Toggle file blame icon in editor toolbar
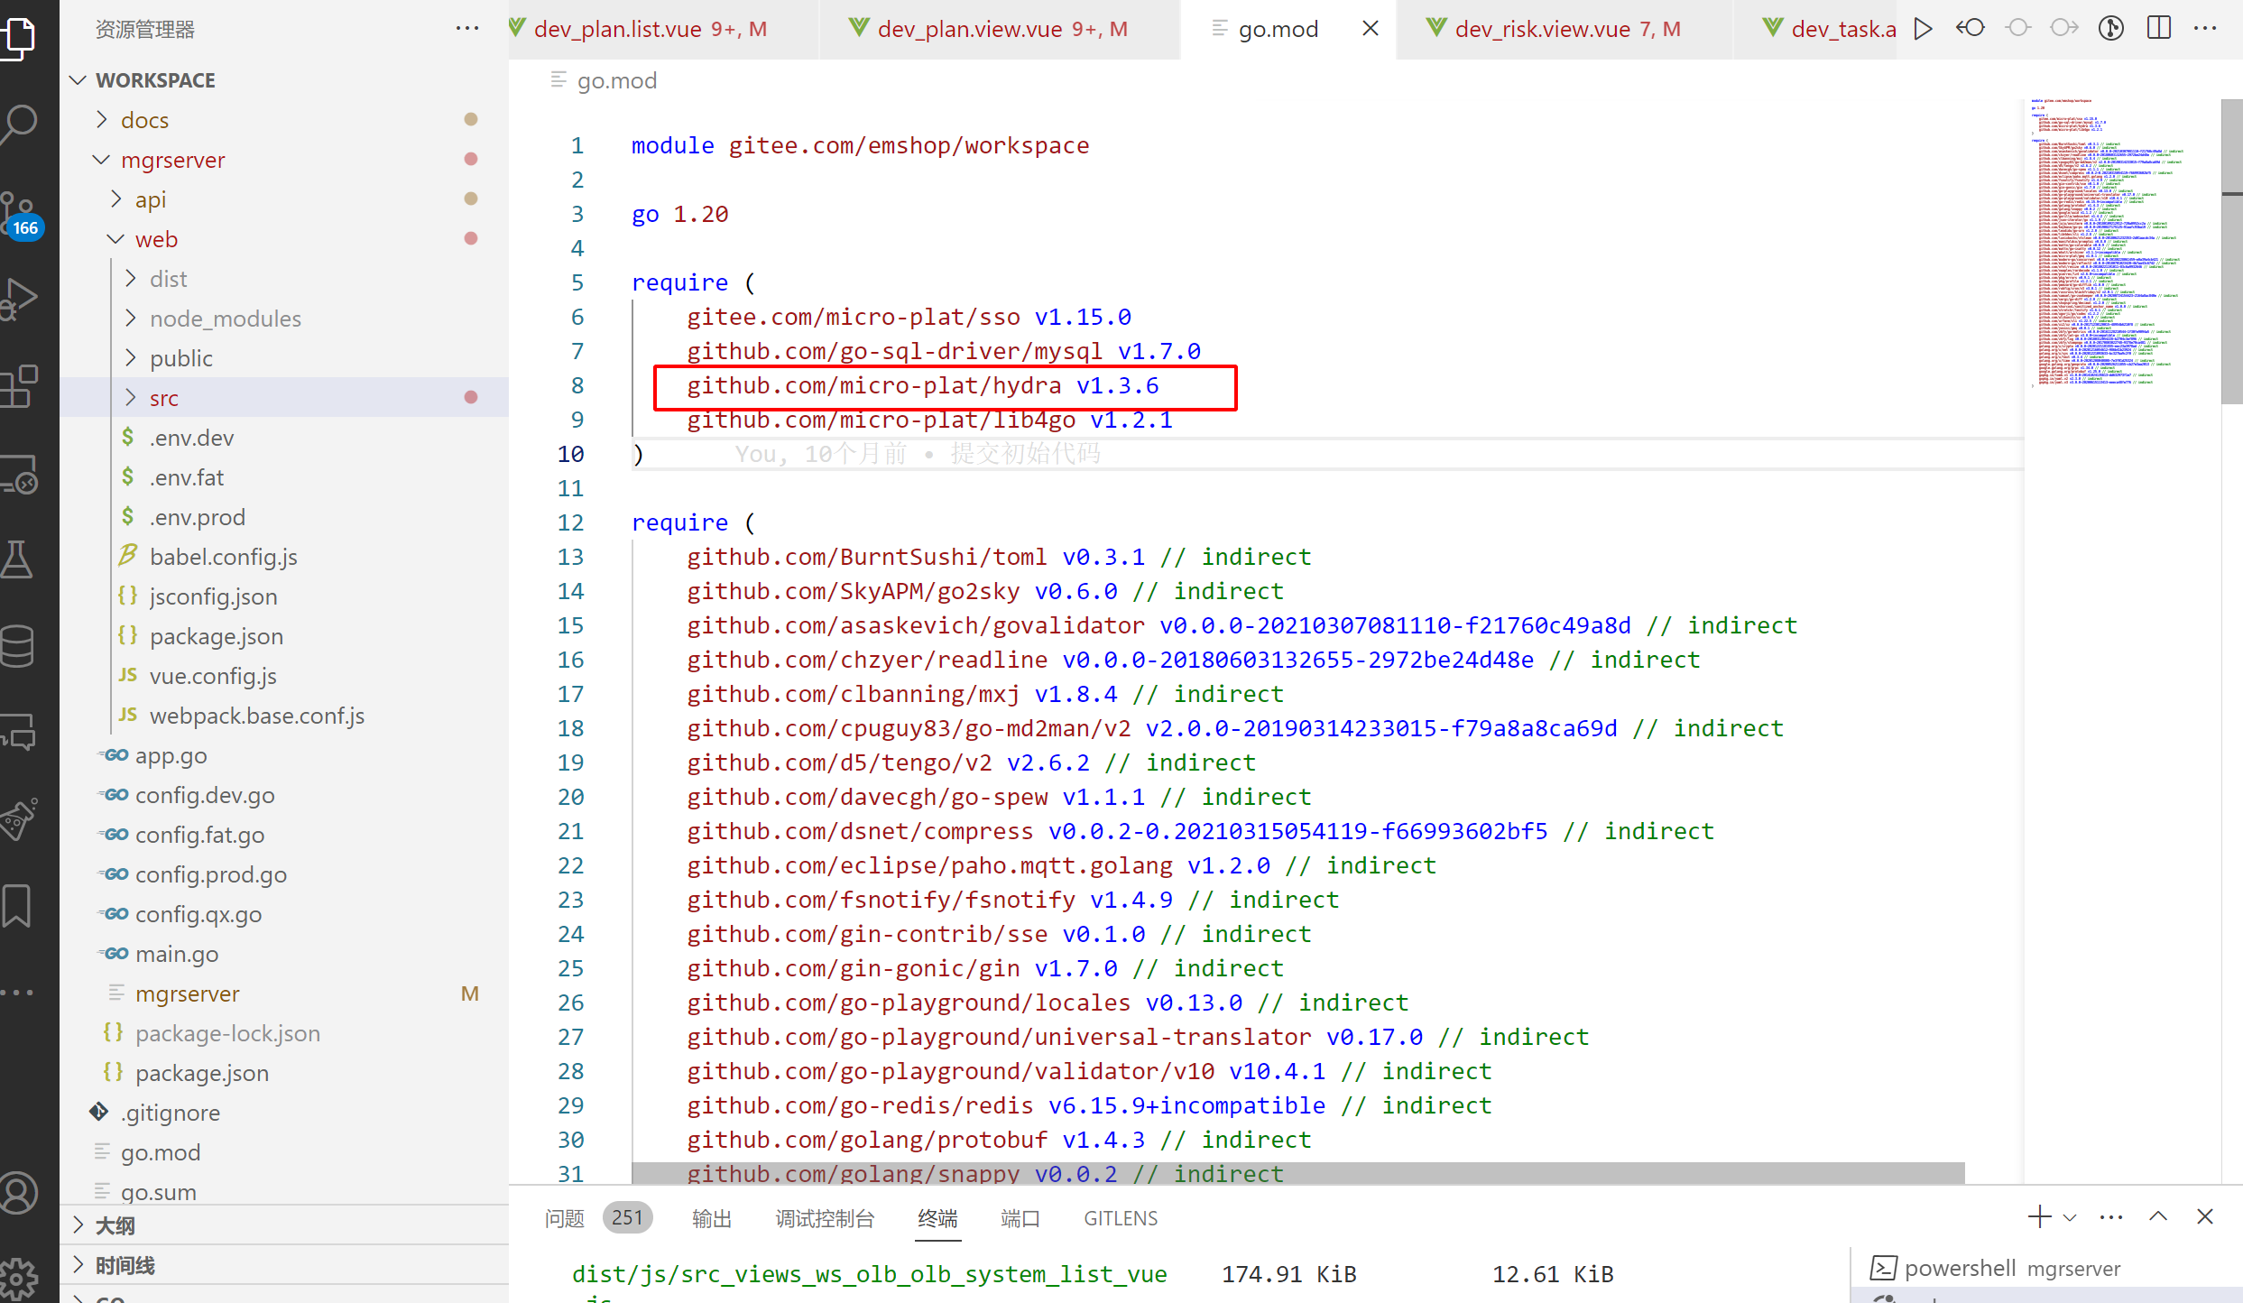This screenshot has width=2243, height=1303. 2111,29
